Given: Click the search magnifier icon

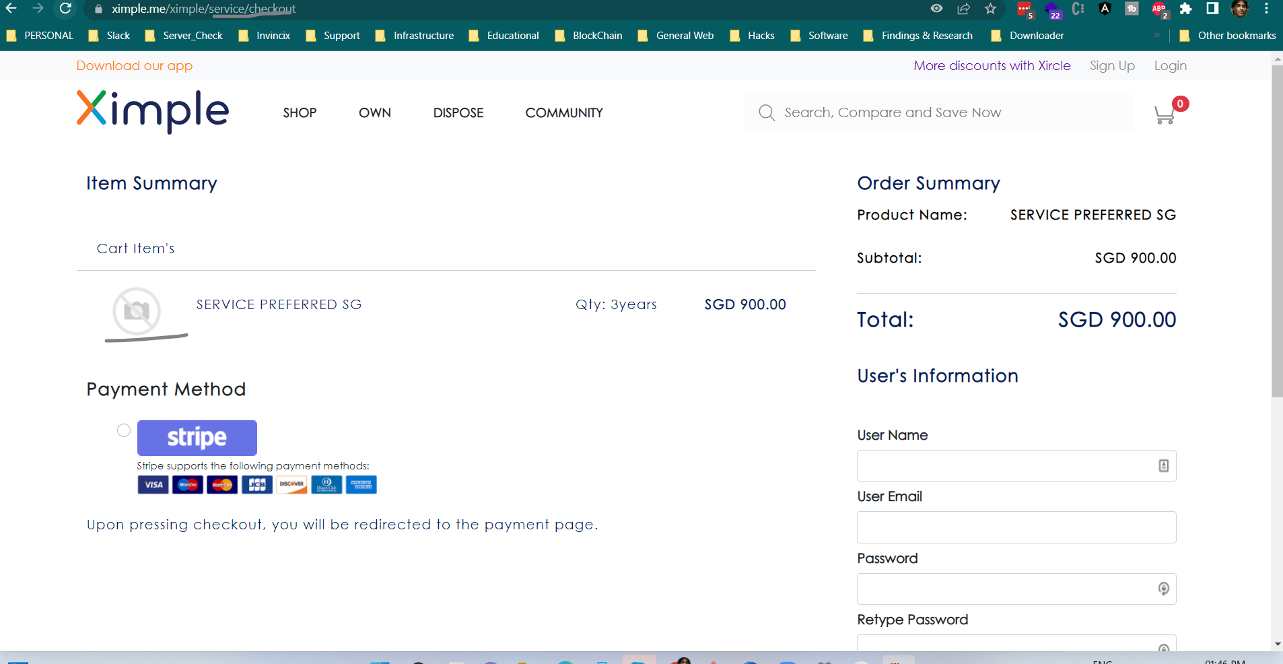Looking at the screenshot, I should [x=767, y=112].
